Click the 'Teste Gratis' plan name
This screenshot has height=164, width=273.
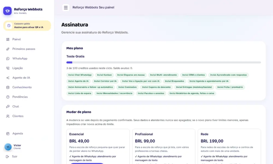click(x=75, y=56)
